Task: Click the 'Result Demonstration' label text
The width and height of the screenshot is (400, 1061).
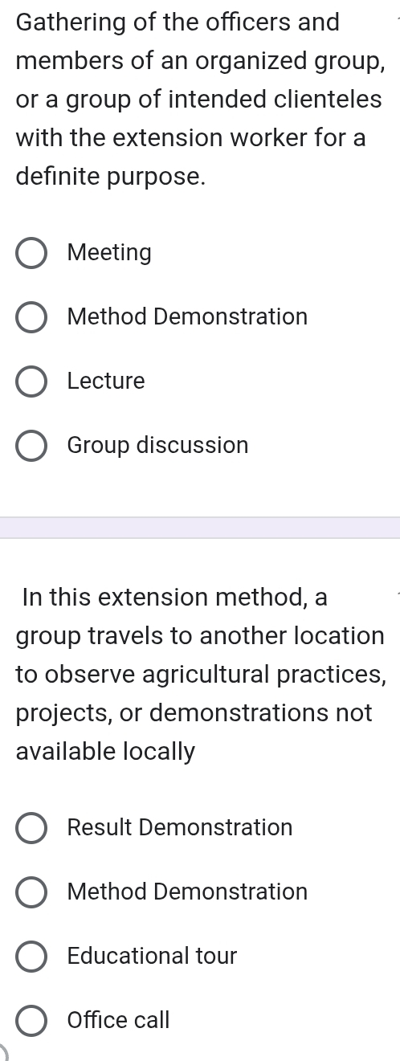Action: point(180,827)
